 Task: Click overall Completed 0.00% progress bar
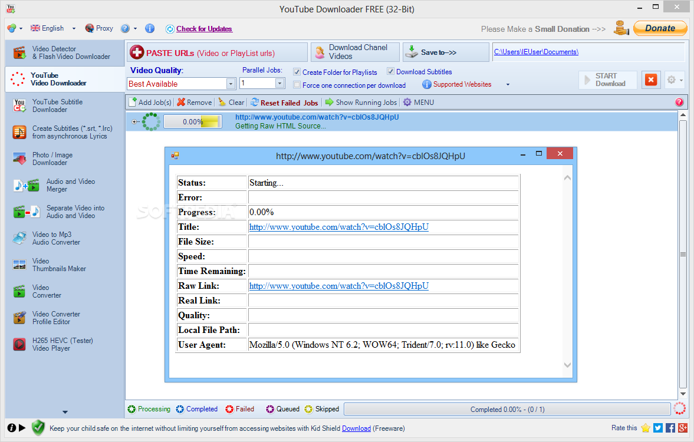click(x=507, y=409)
